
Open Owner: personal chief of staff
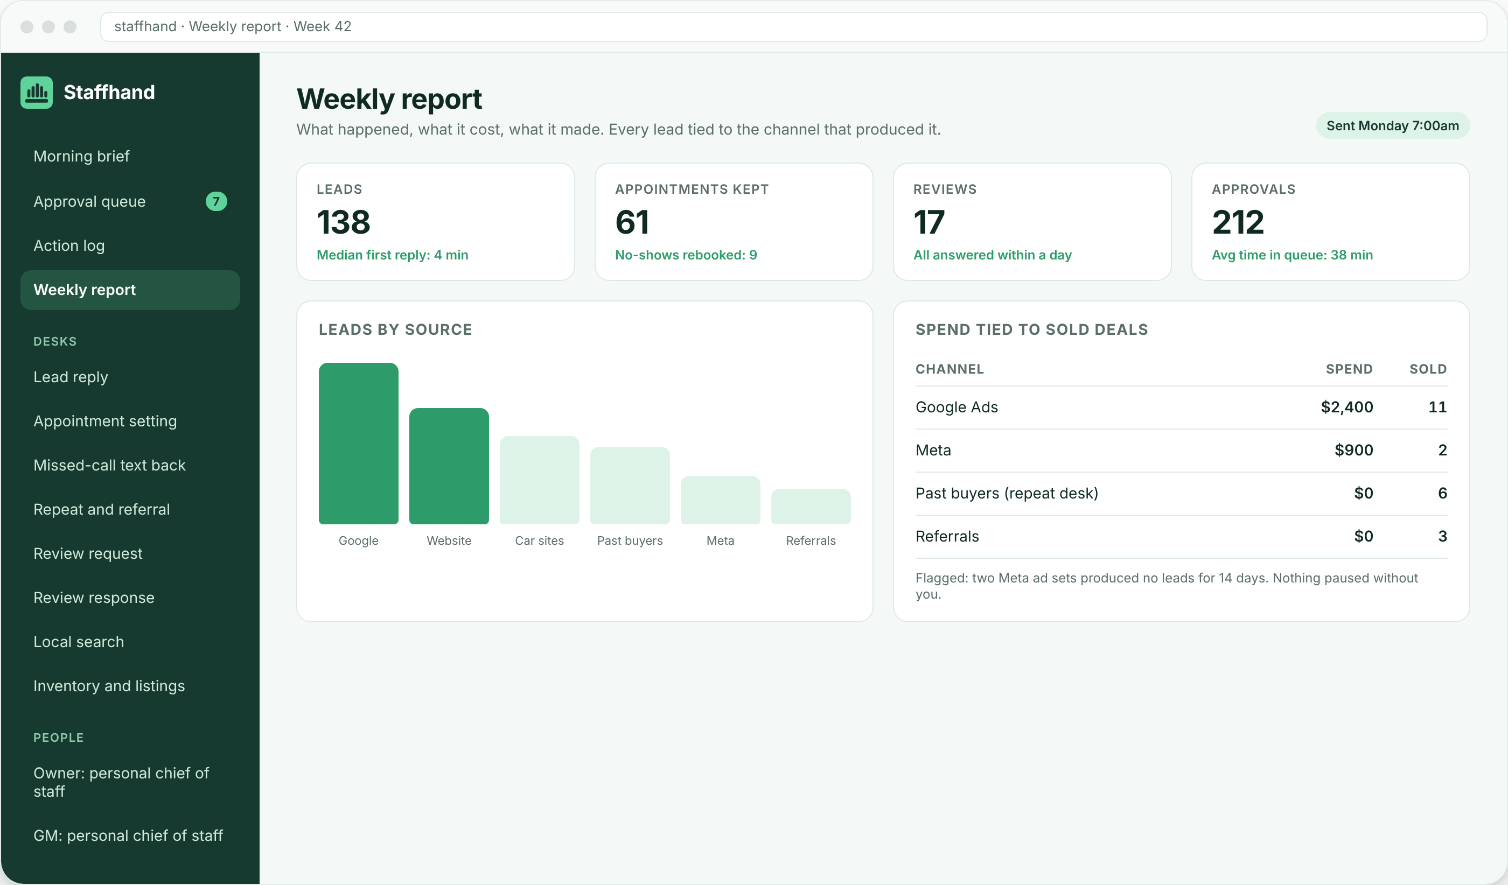tap(130, 782)
